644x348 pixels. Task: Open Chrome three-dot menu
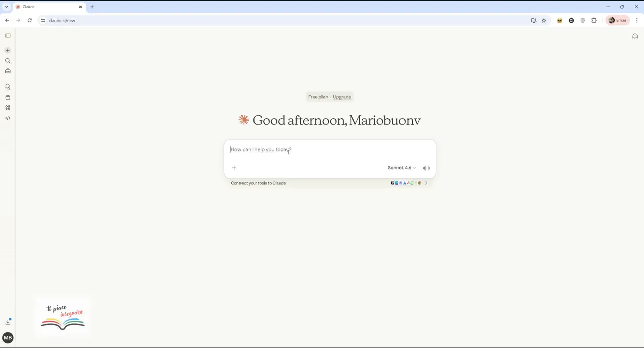click(637, 21)
